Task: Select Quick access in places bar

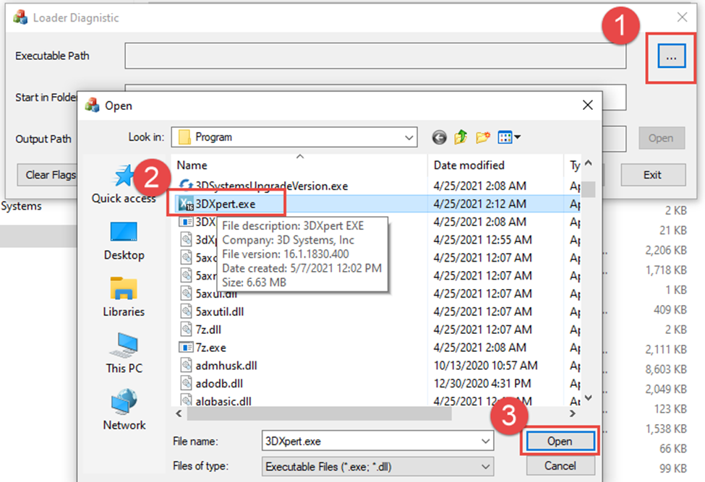Action: coord(124,184)
